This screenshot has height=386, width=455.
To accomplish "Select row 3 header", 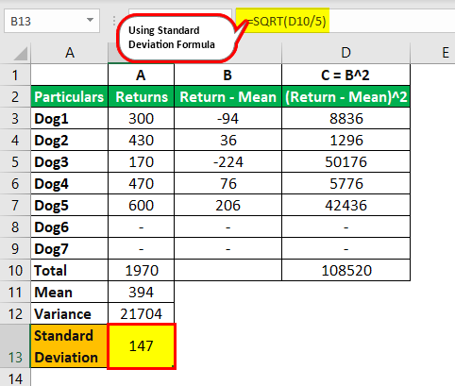I will pos(15,118).
